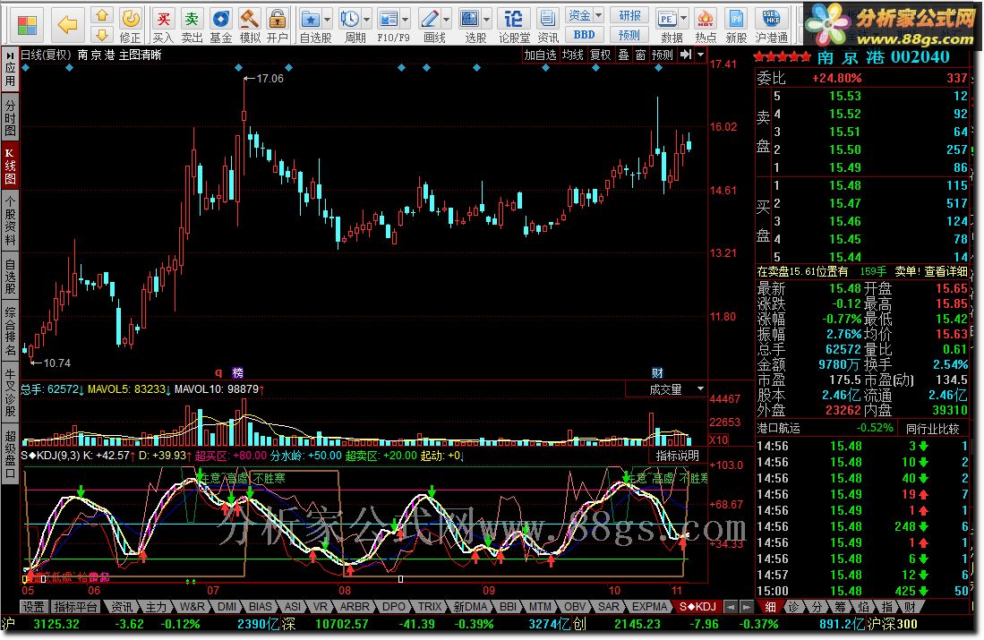Viewport: 984px width, 640px height.
Task: Click the 修正 correction icon
Action: click(x=130, y=26)
